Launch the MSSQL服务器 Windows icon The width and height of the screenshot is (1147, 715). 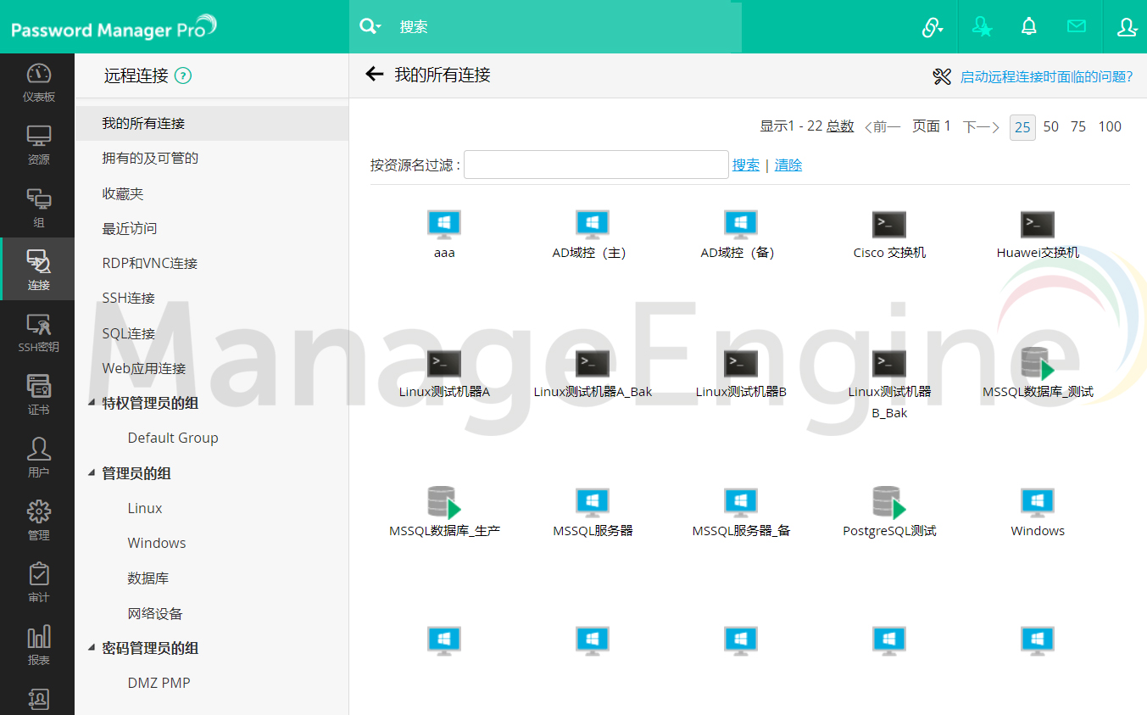pyautogui.click(x=593, y=503)
